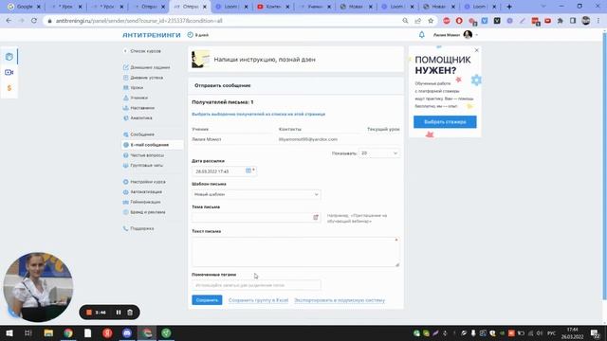Click the page vertical scrollbar
This screenshot has height=341, width=607.
pyautogui.click(x=604, y=167)
